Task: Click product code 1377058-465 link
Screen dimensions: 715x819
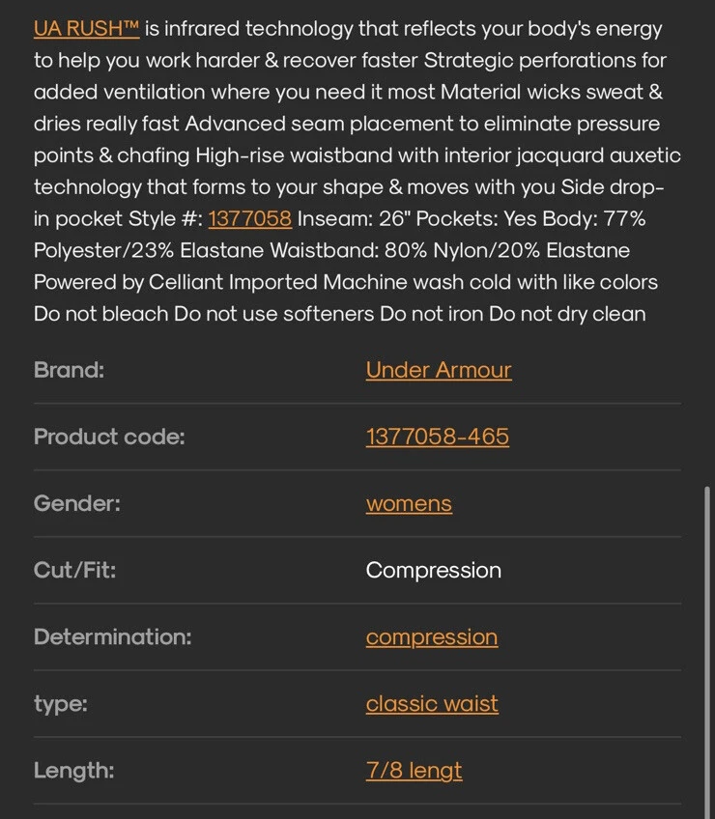Action: coord(437,437)
